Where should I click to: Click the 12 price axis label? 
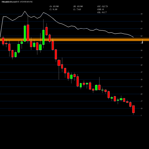coord(142,108)
